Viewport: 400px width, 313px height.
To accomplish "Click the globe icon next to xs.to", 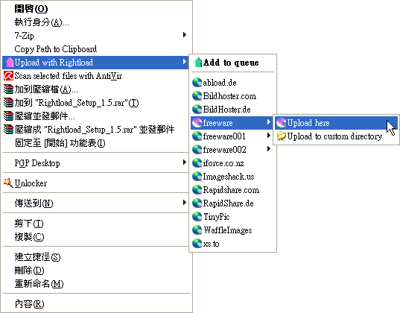I will [x=197, y=243].
